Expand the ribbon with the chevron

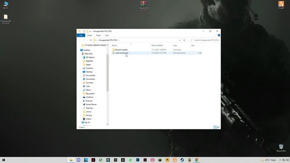point(216,35)
